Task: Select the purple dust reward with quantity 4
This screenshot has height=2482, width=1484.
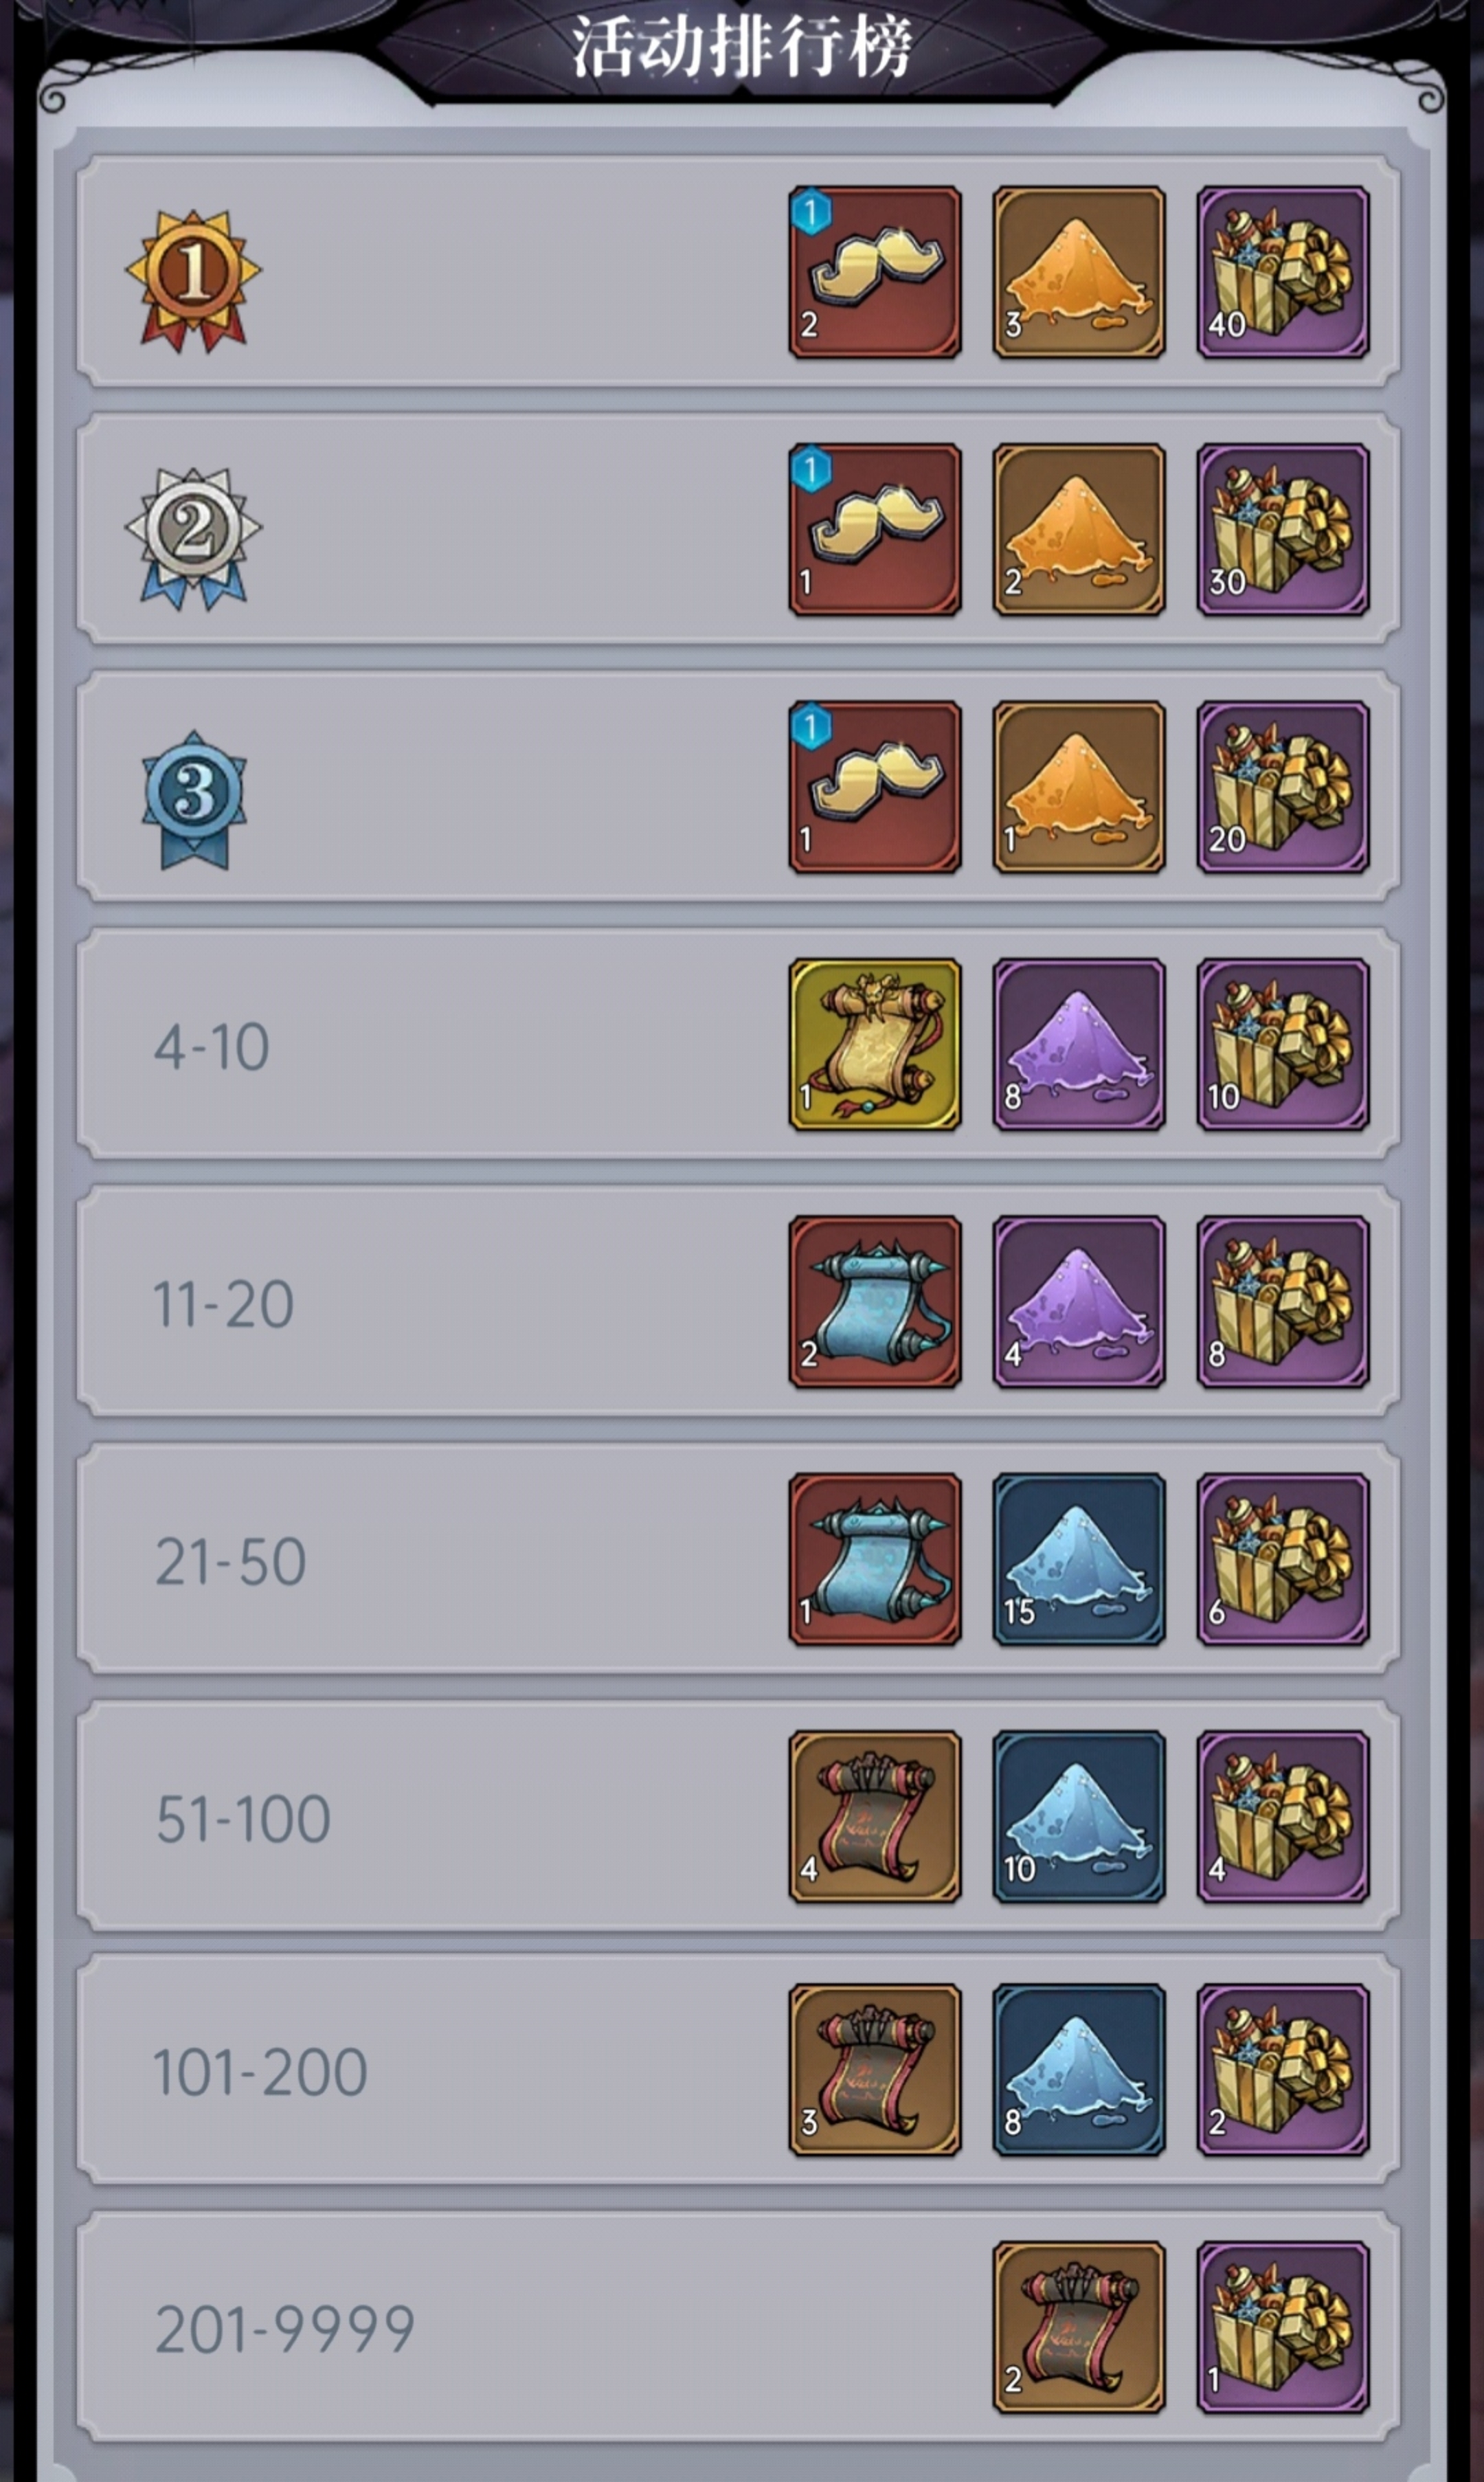Action: pyautogui.click(x=1079, y=1302)
